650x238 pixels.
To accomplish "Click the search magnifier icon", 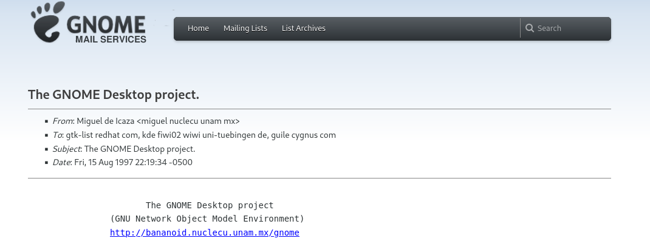I will coord(529,28).
